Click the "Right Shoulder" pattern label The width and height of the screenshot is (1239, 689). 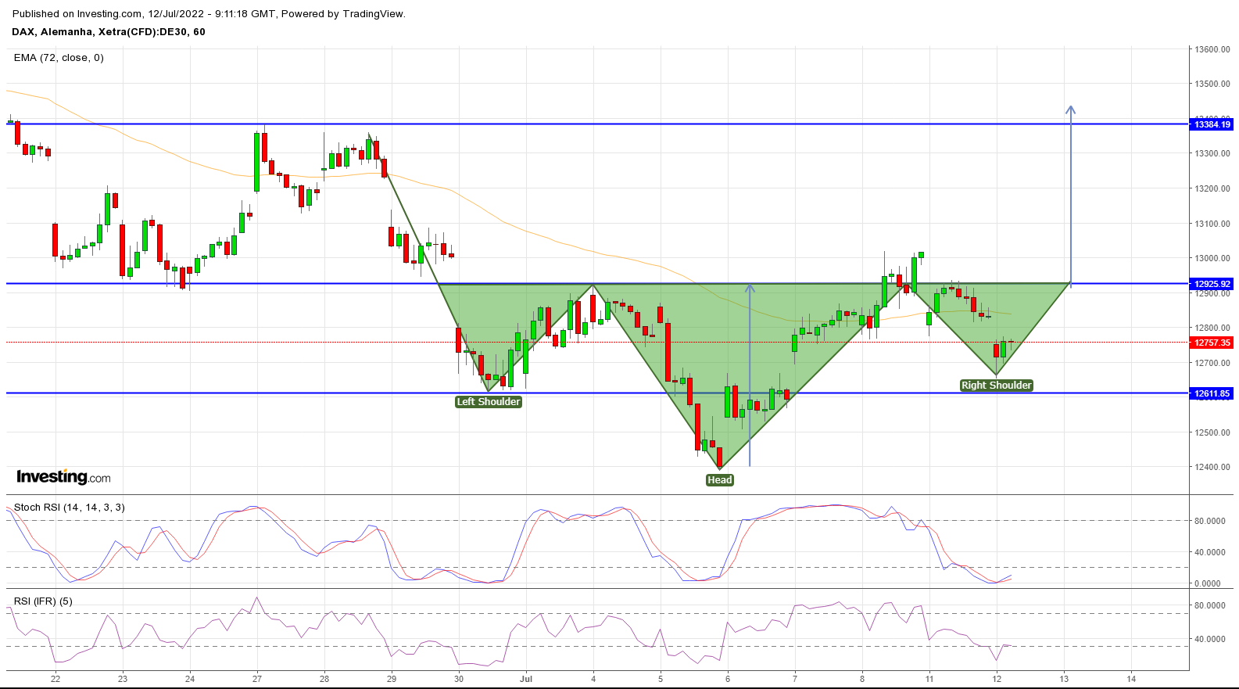point(997,386)
